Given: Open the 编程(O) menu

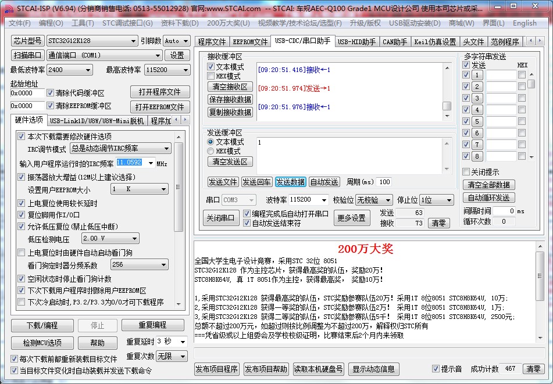Looking at the screenshot, I should click(x=51, y=23).
